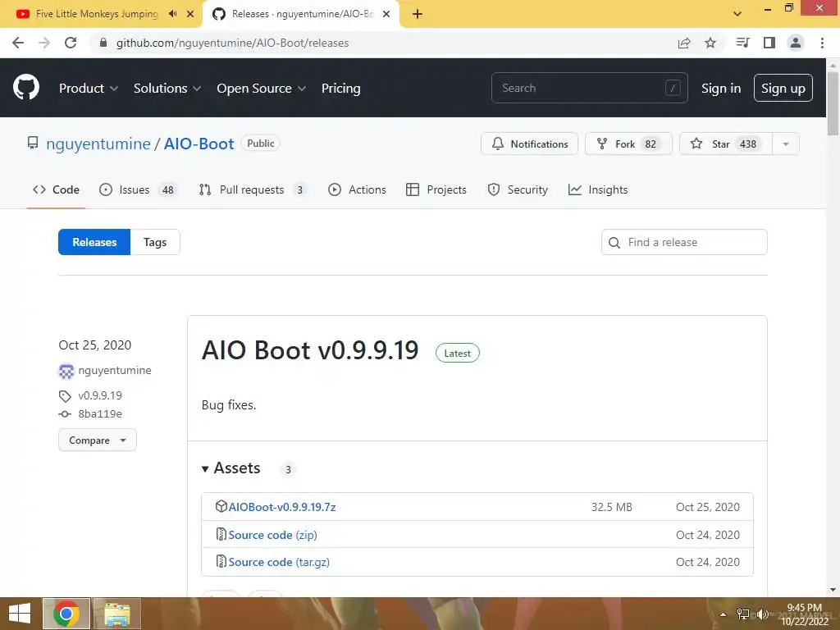This screenshot has width=840, height=630.
Task: Click the network icon in system tray
Action: (x=743, y=614)
